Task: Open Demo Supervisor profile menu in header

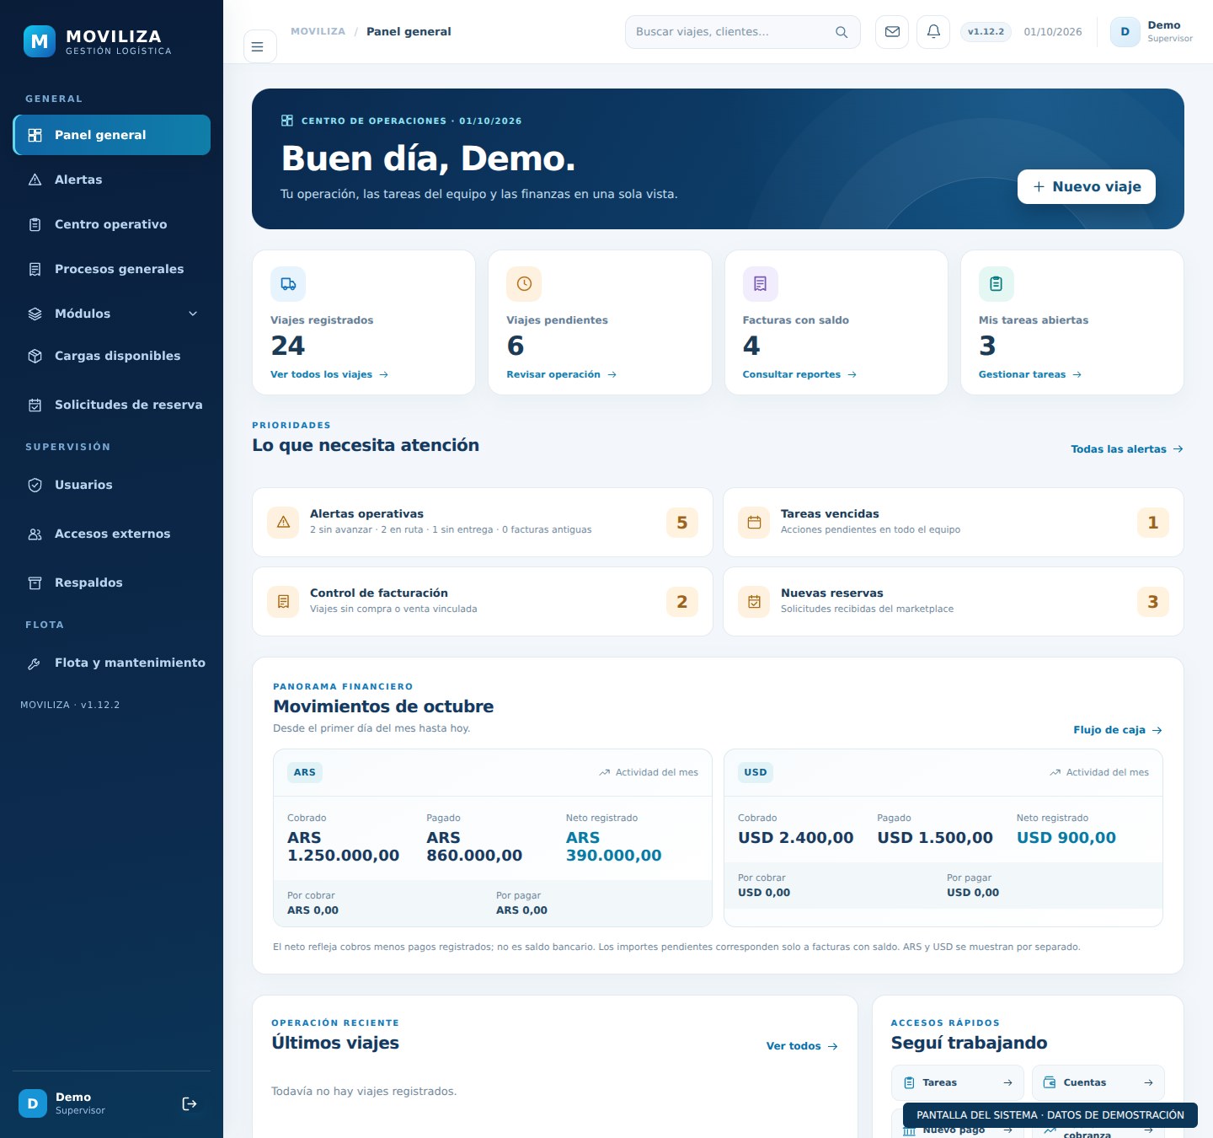Action: [x=1152, y=32]
